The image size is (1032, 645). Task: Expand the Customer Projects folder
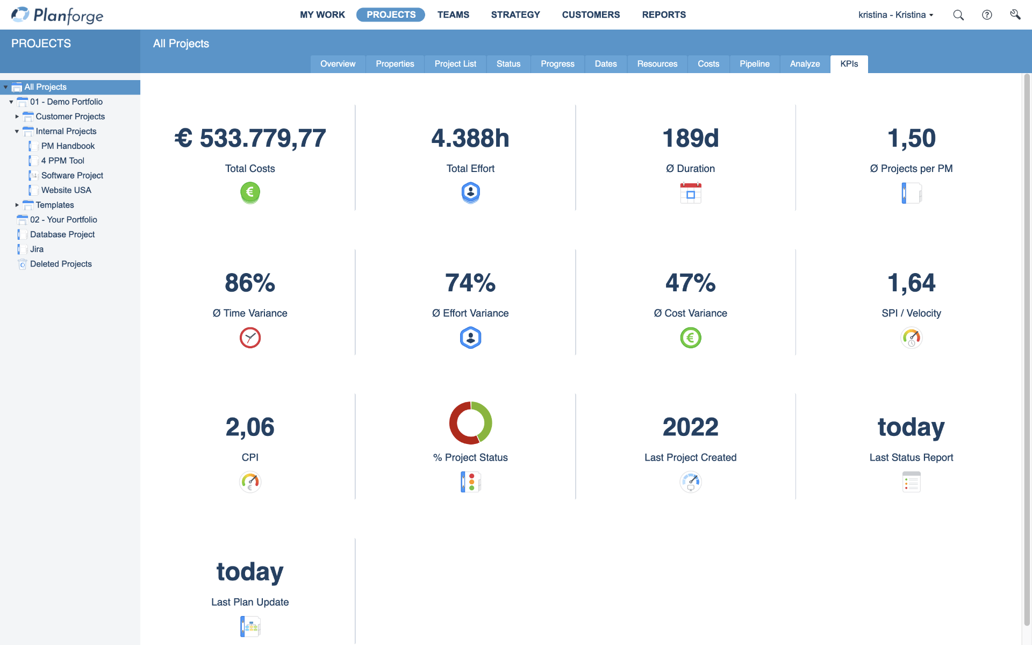17,117
